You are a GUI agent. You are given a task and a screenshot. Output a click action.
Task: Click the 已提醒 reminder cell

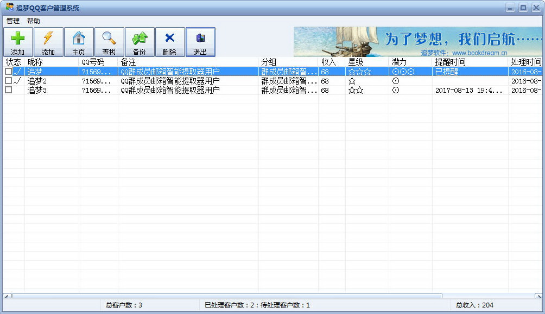(447, 72)
